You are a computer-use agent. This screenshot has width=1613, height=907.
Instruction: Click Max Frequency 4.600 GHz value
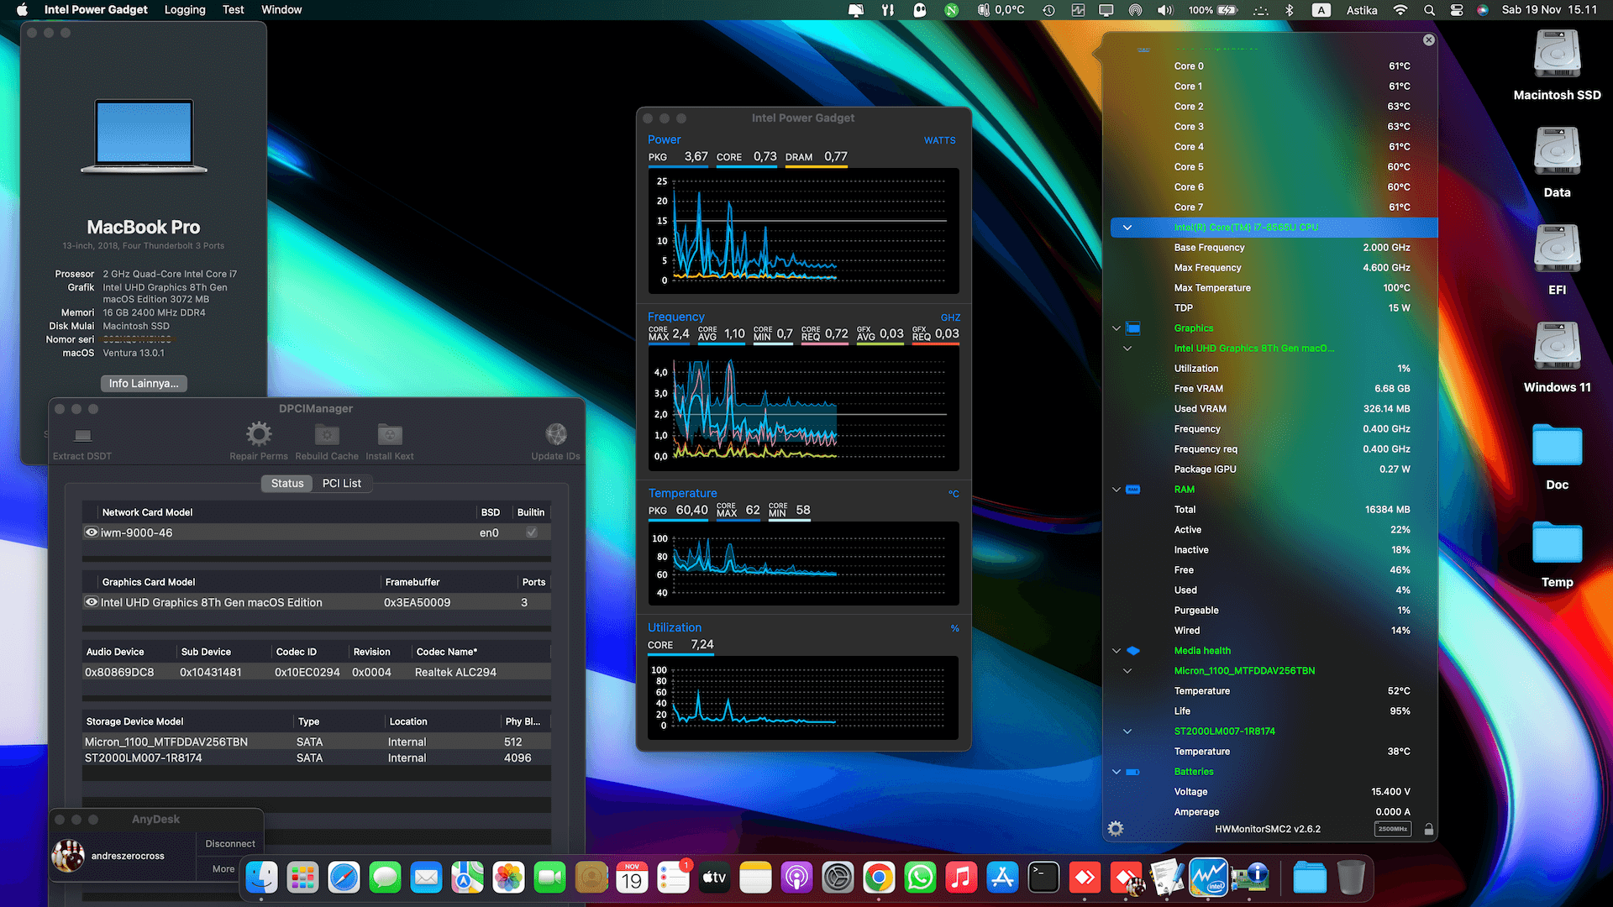pyautogui.click(x=1386, y=268)
